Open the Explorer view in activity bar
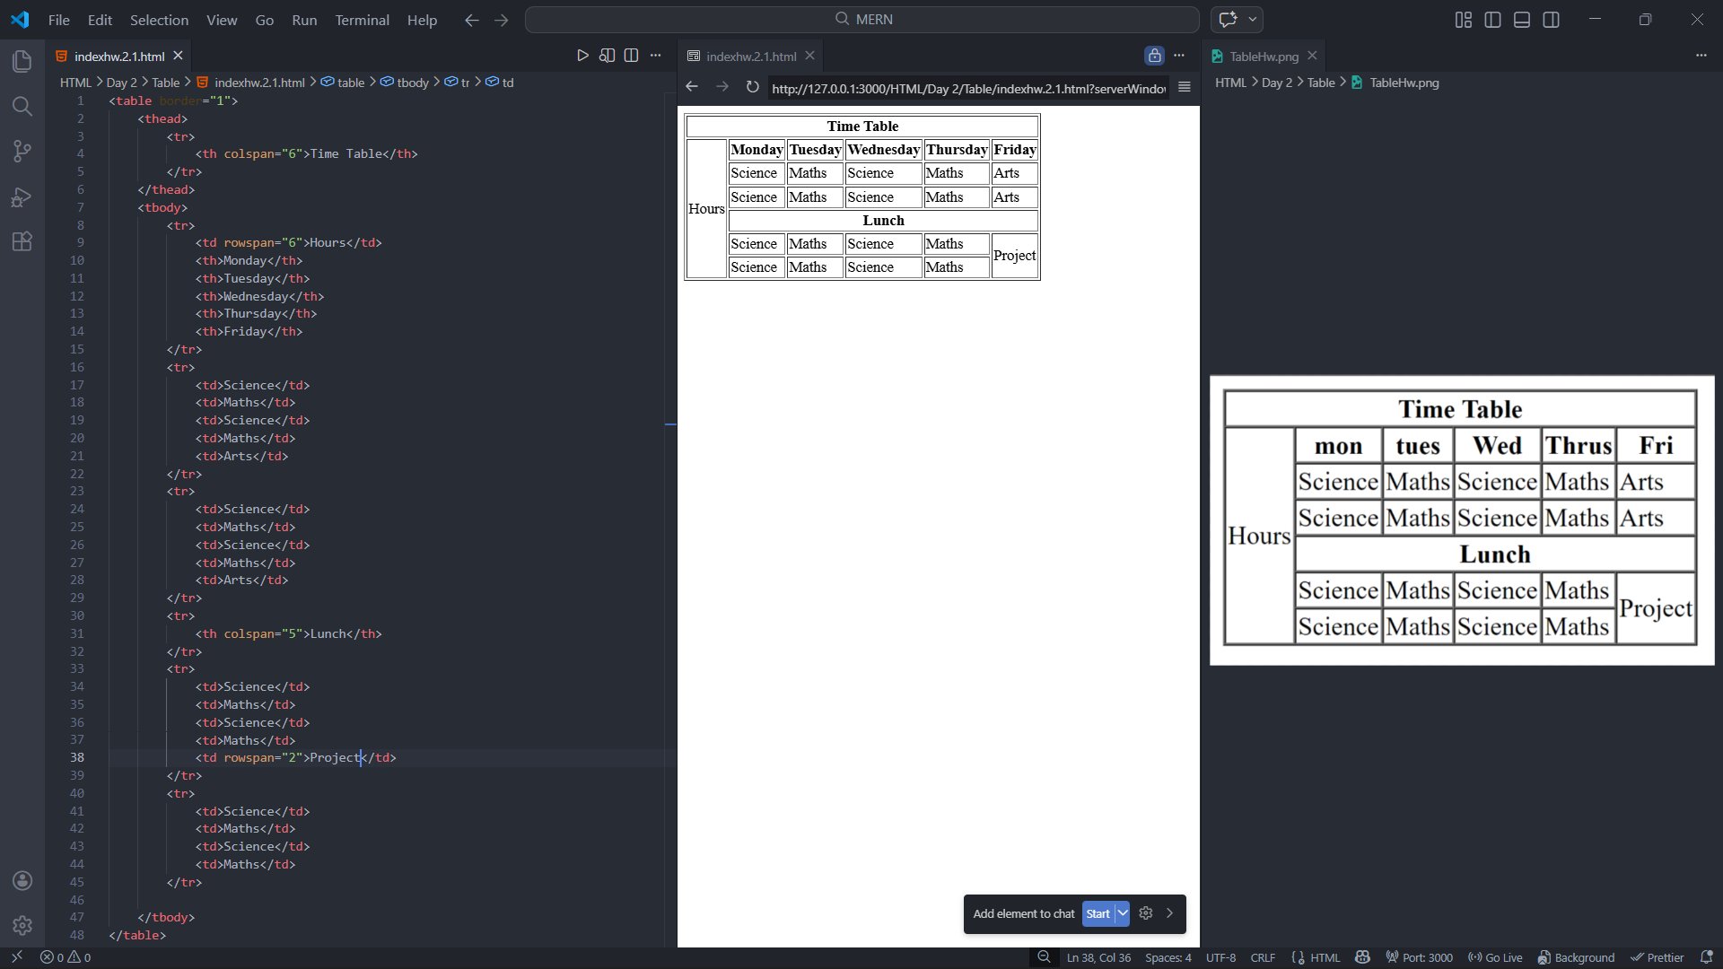 point(22,61)
